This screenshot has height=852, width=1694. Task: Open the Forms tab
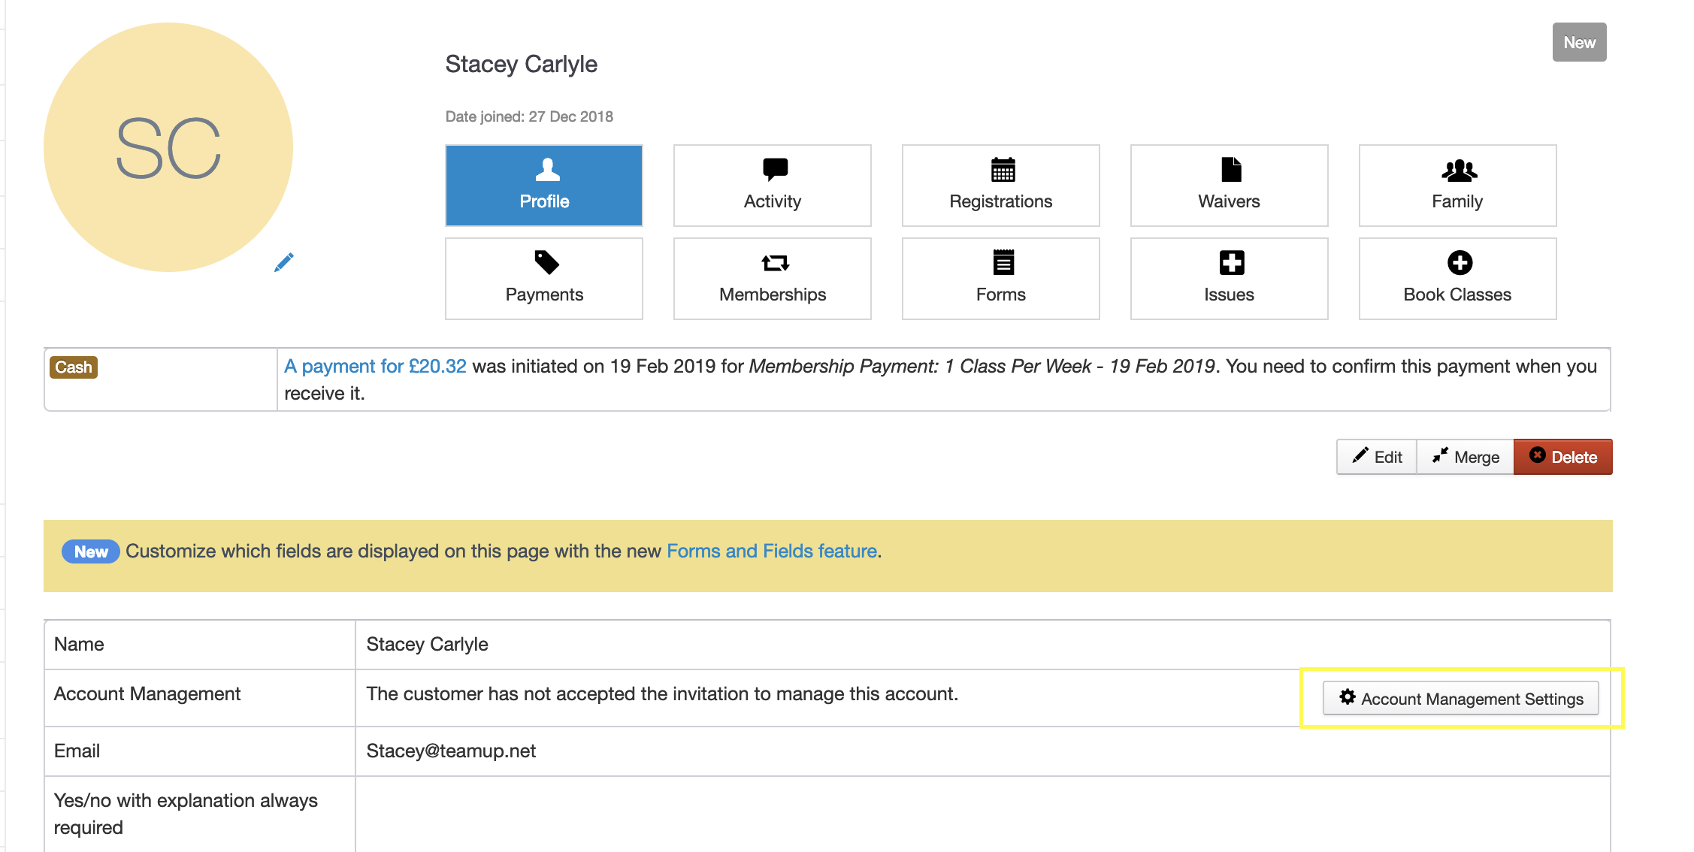1000,279
